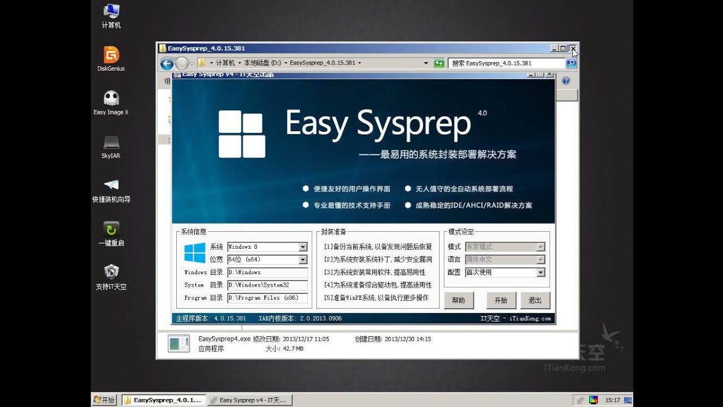
Task: Open the Explorer help question mark icon
Action: (x=566, y=81)
